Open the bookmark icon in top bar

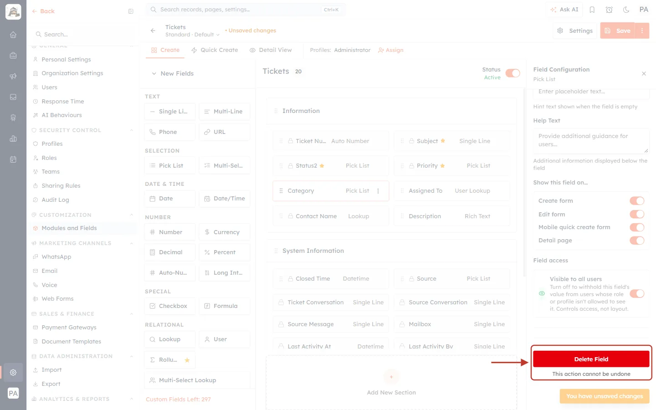(592, 10)
